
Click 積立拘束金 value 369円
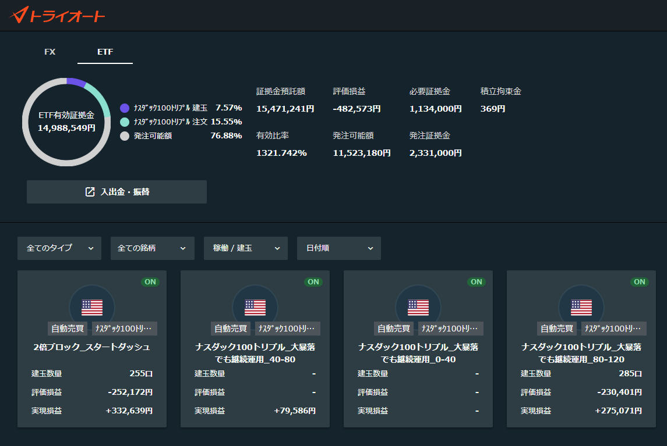[x=493, y=109]
